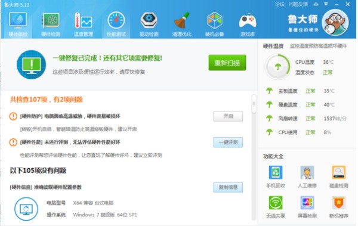Open 驱动检测 driver detection
Image resolution: width=358 pixels, height=226 pixels.
pos(149,24)
